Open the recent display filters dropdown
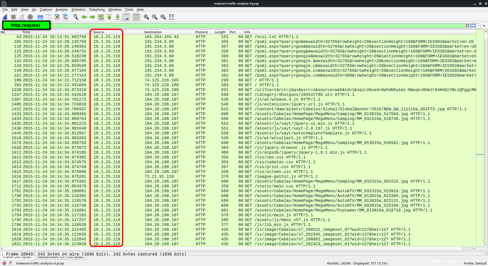Viewport: 488px width, 266px height. (479, 26)
